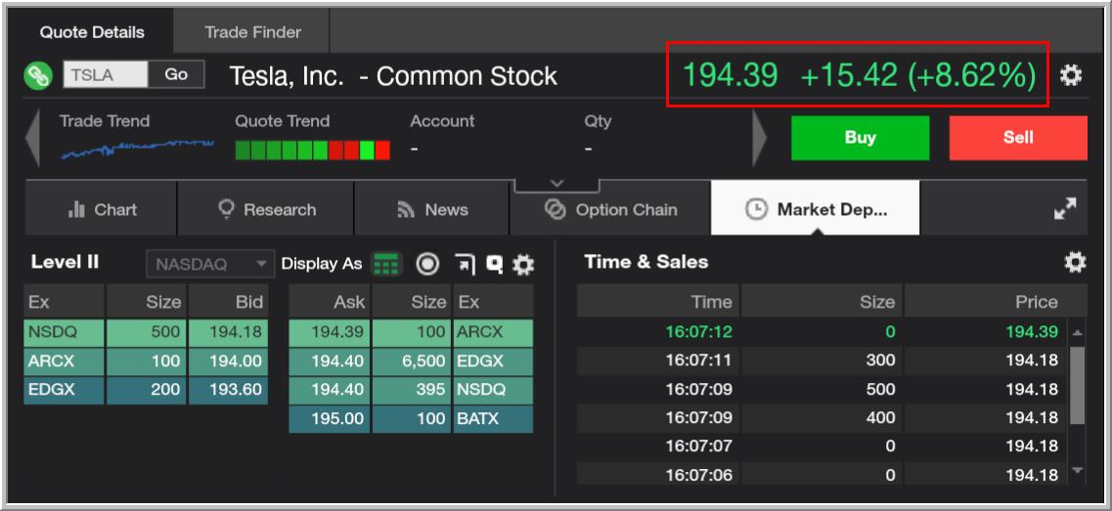1112x511 pixels.
Task: Click the Bid column header
Action: click(x=228, y=302)
